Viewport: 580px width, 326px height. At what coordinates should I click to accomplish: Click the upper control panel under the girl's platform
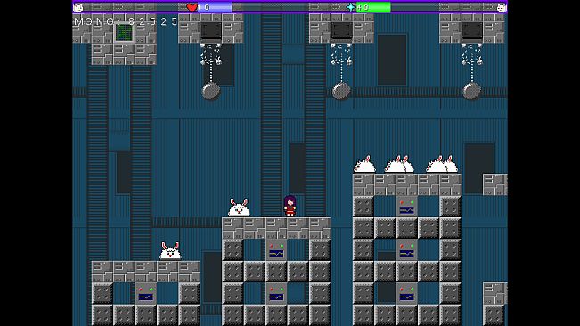276,250
